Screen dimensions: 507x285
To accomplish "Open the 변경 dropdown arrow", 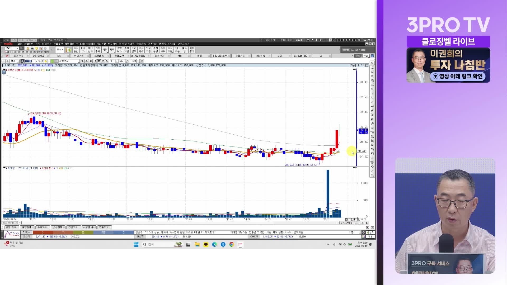I will pos(18,61).
